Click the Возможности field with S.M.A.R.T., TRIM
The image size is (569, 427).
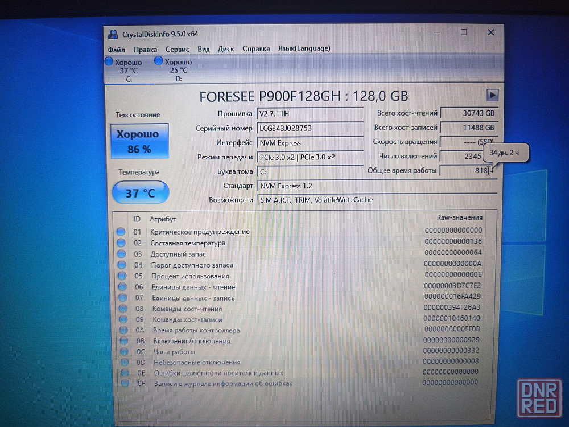click(377, 200)
